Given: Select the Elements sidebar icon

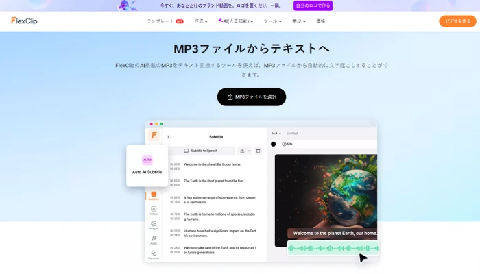Looking at the screenshot, I should (154, 254).
